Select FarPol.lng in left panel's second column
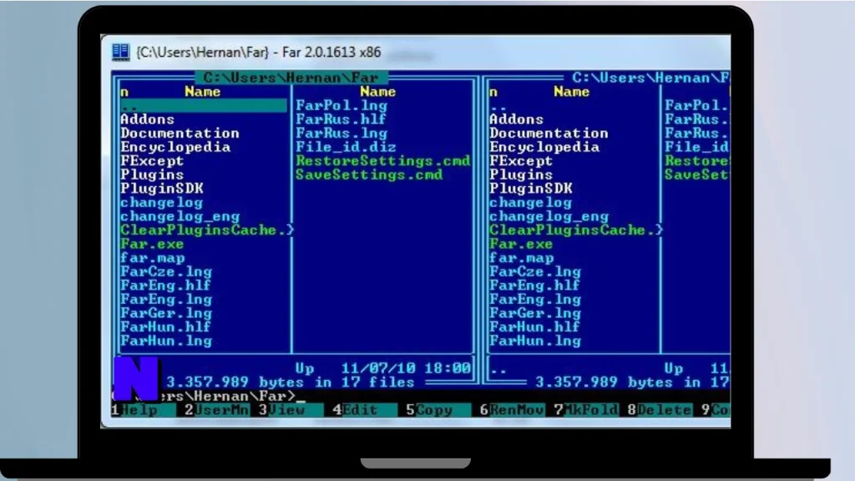This screenshot has width=855, height=481. [341, 106]
